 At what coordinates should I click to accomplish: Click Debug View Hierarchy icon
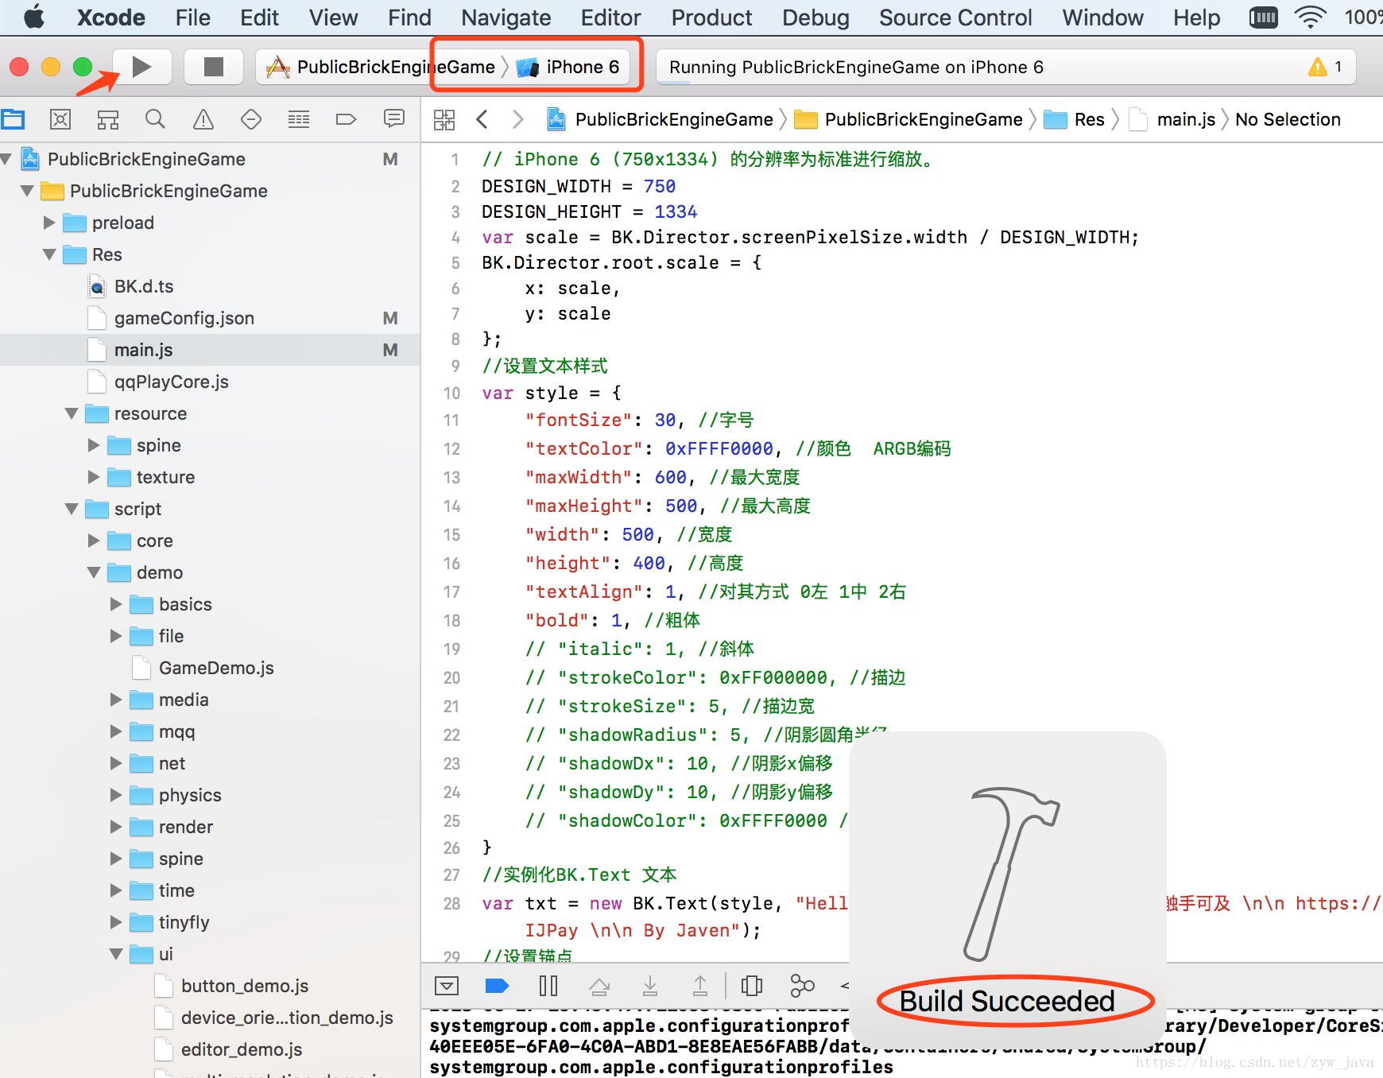(x=752, y=986)
